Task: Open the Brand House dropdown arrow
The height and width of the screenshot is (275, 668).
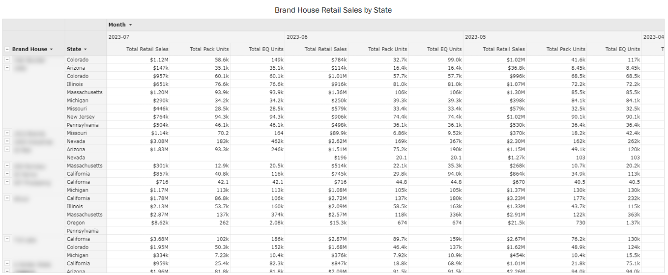Action: [51, 49]
